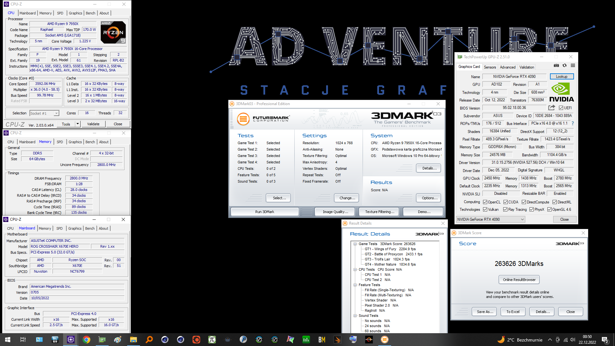The image size is (615, 346).
Task: Click the 263626 3DMarks score text
Action: (519, 264)
